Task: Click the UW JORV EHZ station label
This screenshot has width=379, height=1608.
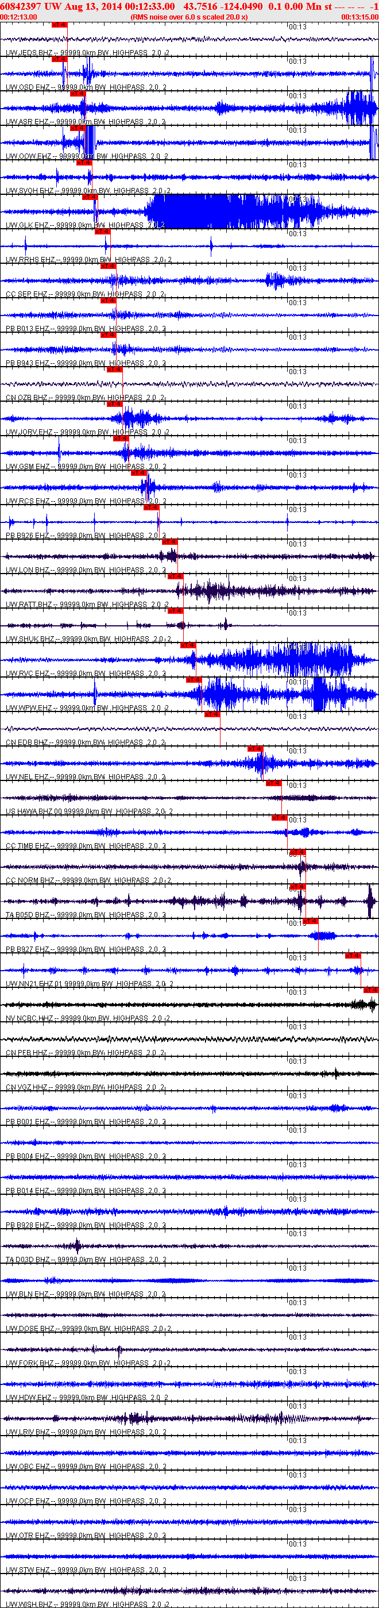Action: [87, 432]
